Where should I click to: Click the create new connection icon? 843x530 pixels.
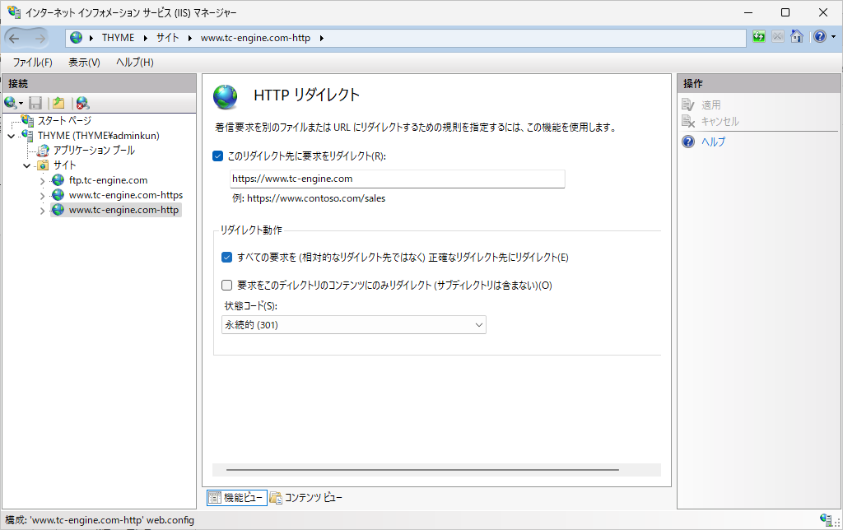coord(10,103)
